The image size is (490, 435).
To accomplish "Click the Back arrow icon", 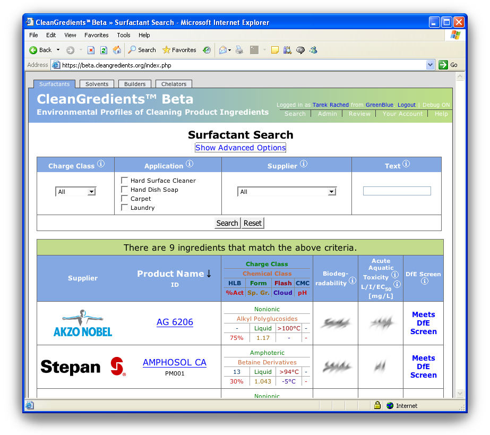I will (x=33, y=50).
